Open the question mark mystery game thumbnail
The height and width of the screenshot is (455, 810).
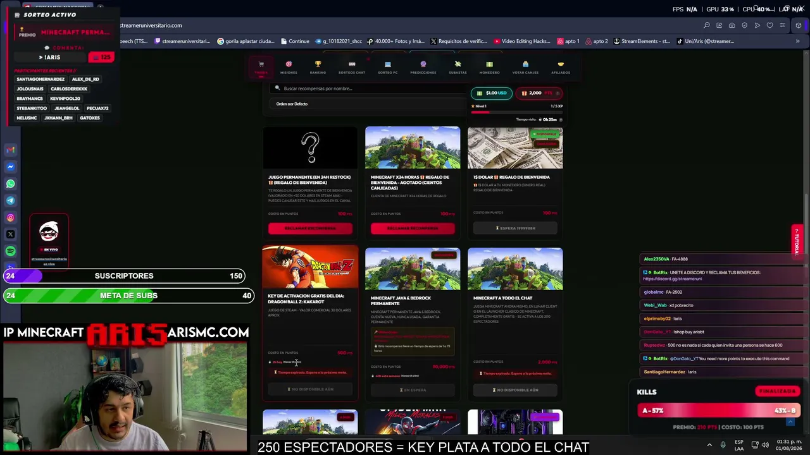pos(310,148)
